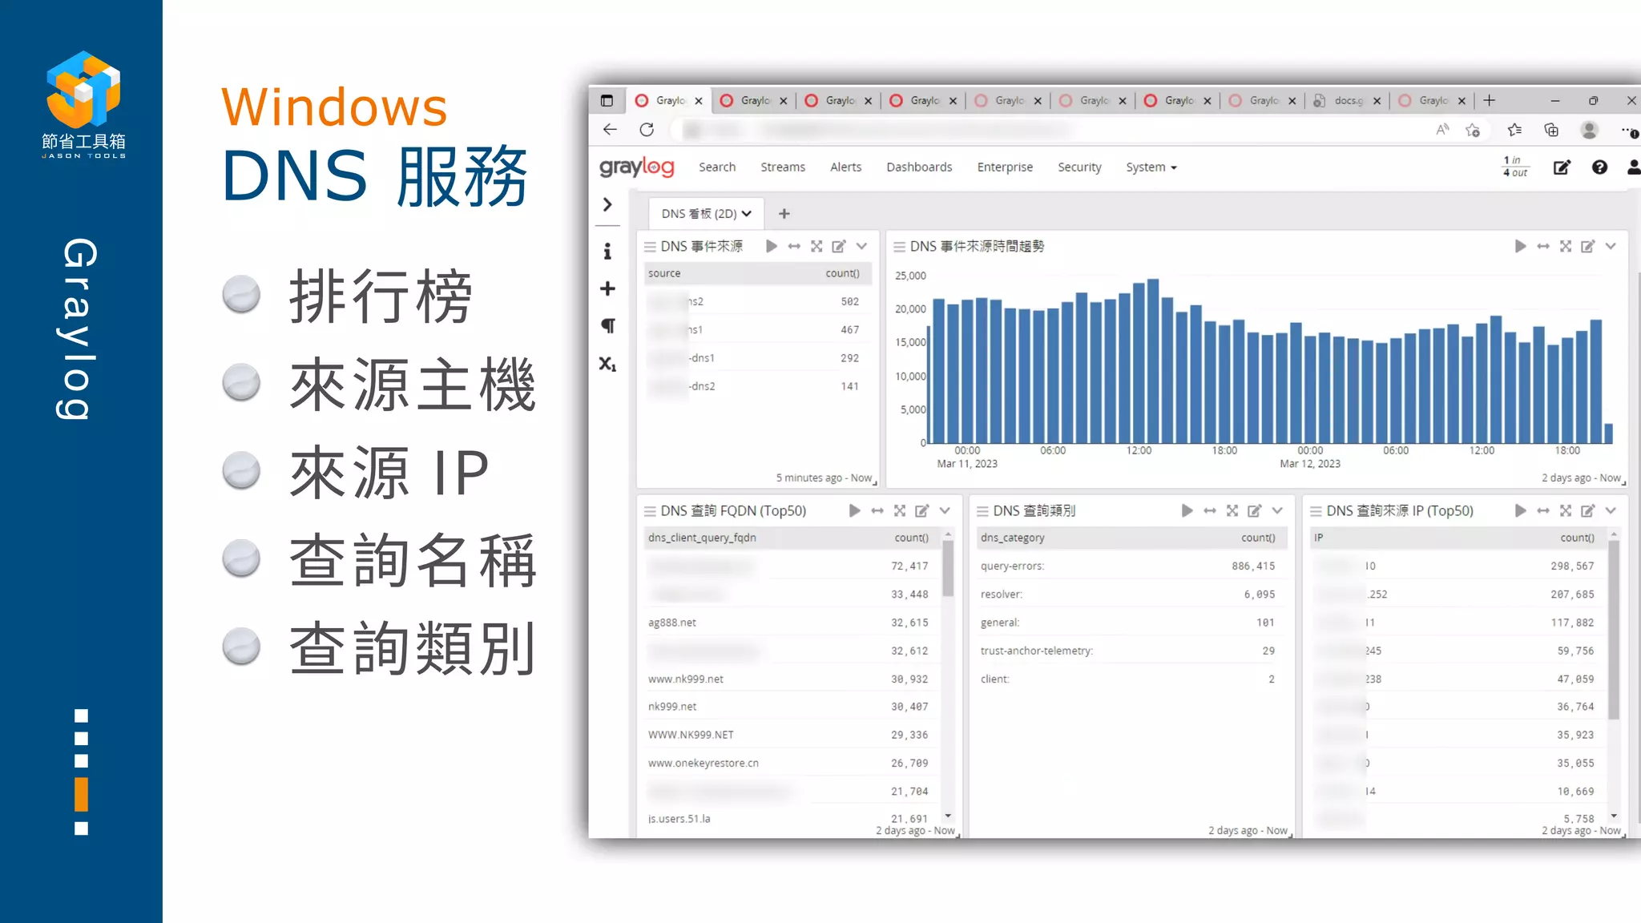Focus the DNS 事件來源時間趨勢 chart fullscreen
Image resolution: width=1641 pixels, height=923 pixels.
pos(1565,246)
